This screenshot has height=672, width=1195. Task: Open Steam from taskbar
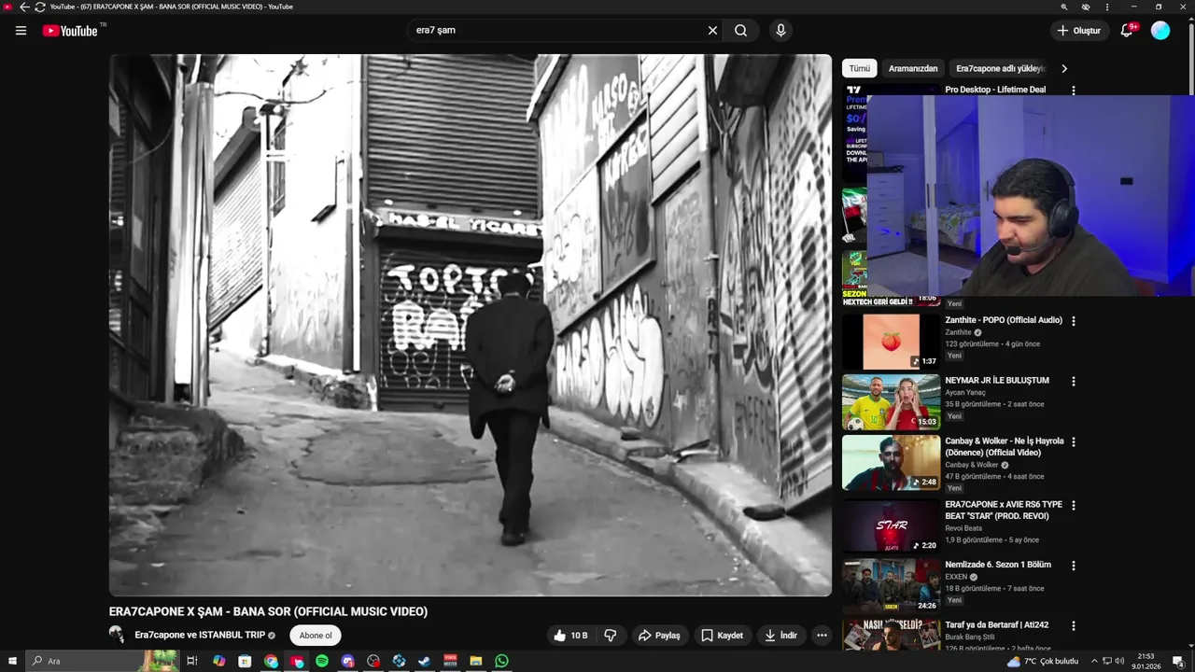425,661
